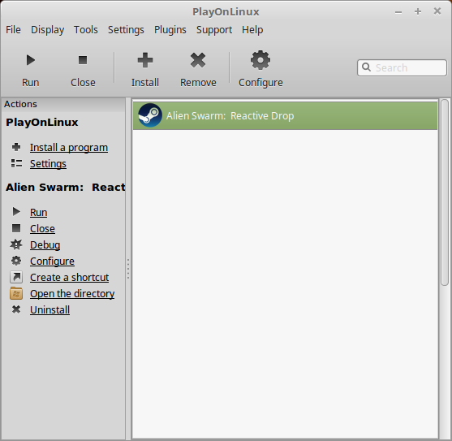Click list icon beside sidebar Settings
Screen dimensions: 452x441
point(16,163)
